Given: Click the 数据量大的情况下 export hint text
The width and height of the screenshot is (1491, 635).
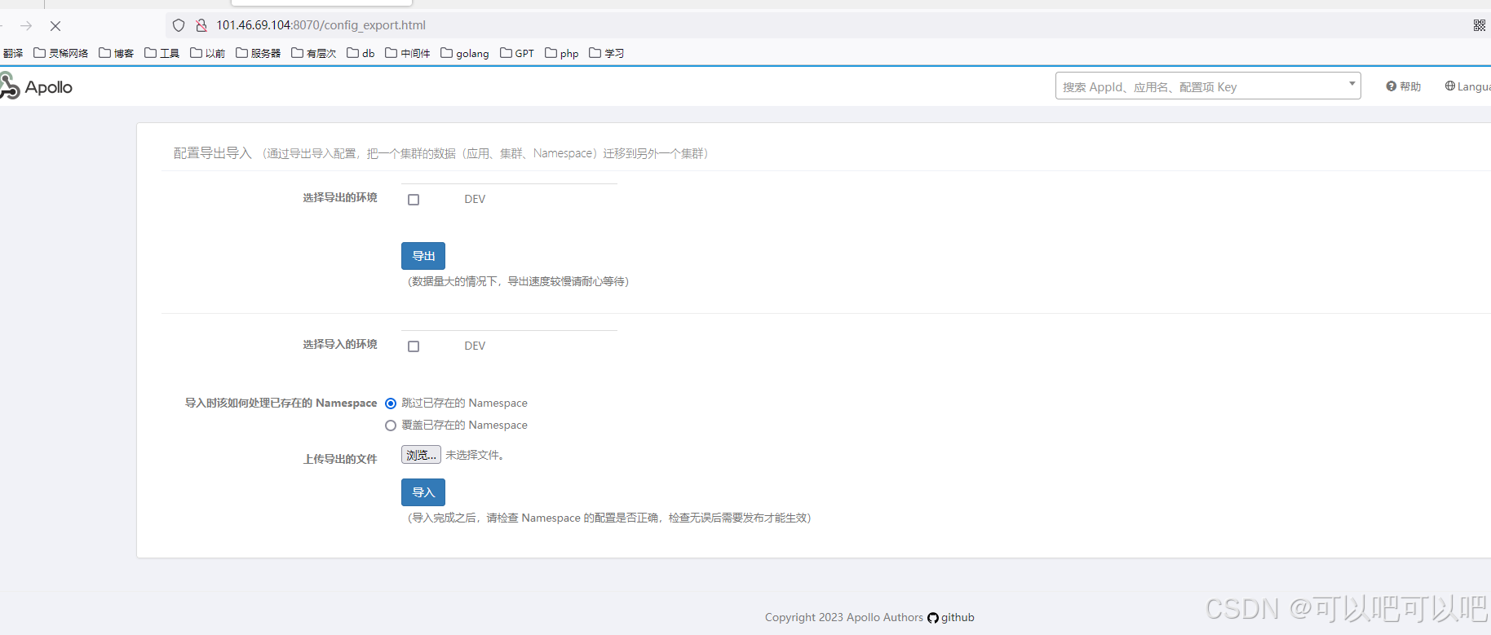Looking at the screenshot, I should point(518,281).
